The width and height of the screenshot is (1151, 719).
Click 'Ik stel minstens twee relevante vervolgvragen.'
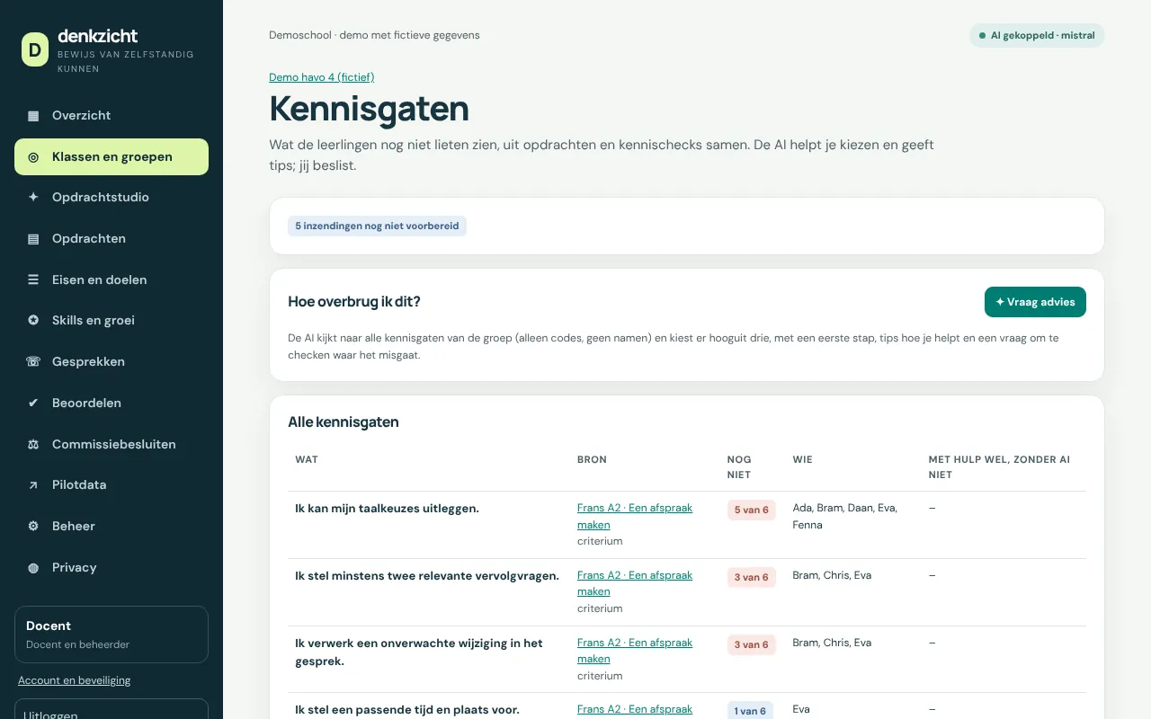427,576
